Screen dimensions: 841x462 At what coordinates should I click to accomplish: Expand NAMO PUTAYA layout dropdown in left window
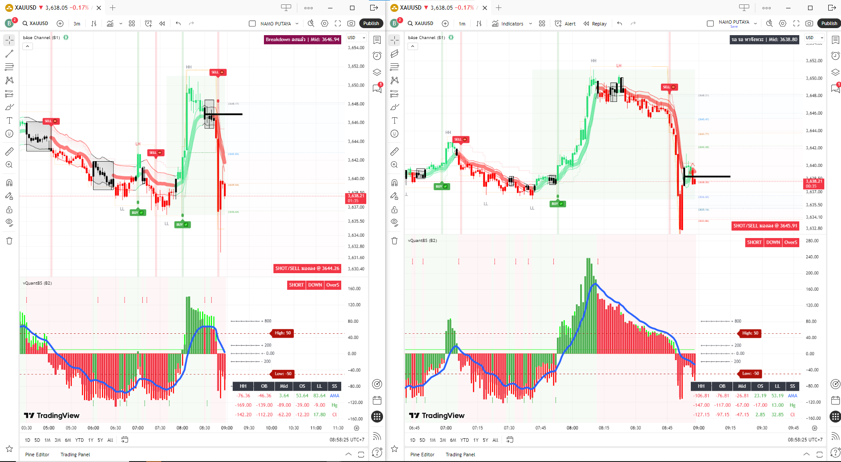point(297,24)
